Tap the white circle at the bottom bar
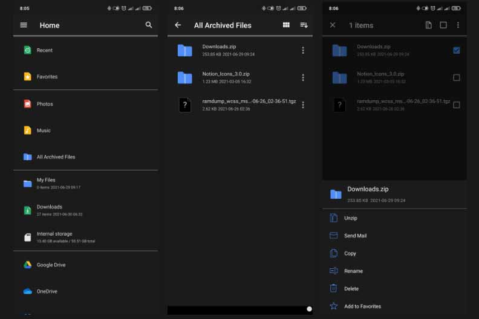 [309, 309]
